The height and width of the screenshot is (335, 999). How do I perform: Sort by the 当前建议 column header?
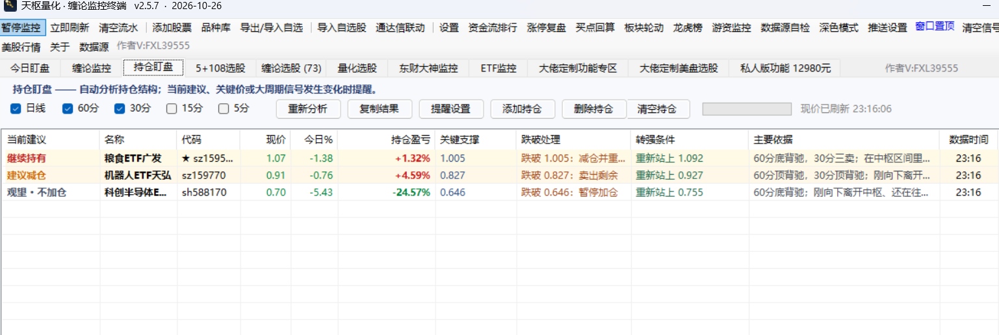tap(50, 140)
